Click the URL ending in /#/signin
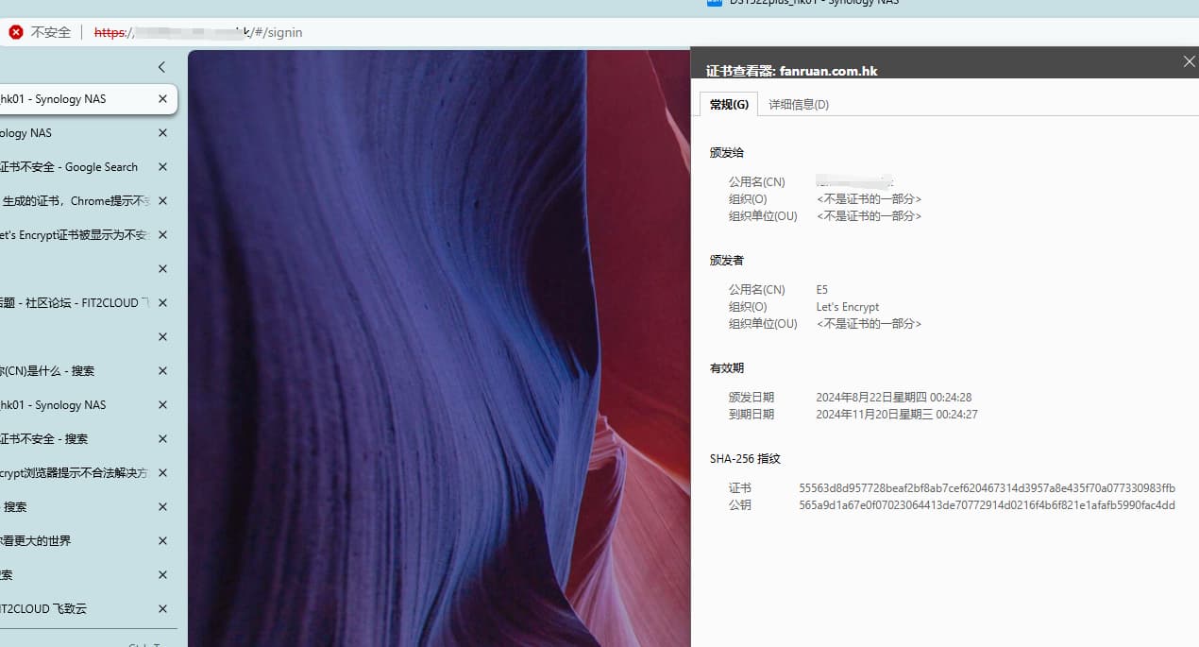The width and height of the screenshot is (1199, 647). tap(198, 32)
